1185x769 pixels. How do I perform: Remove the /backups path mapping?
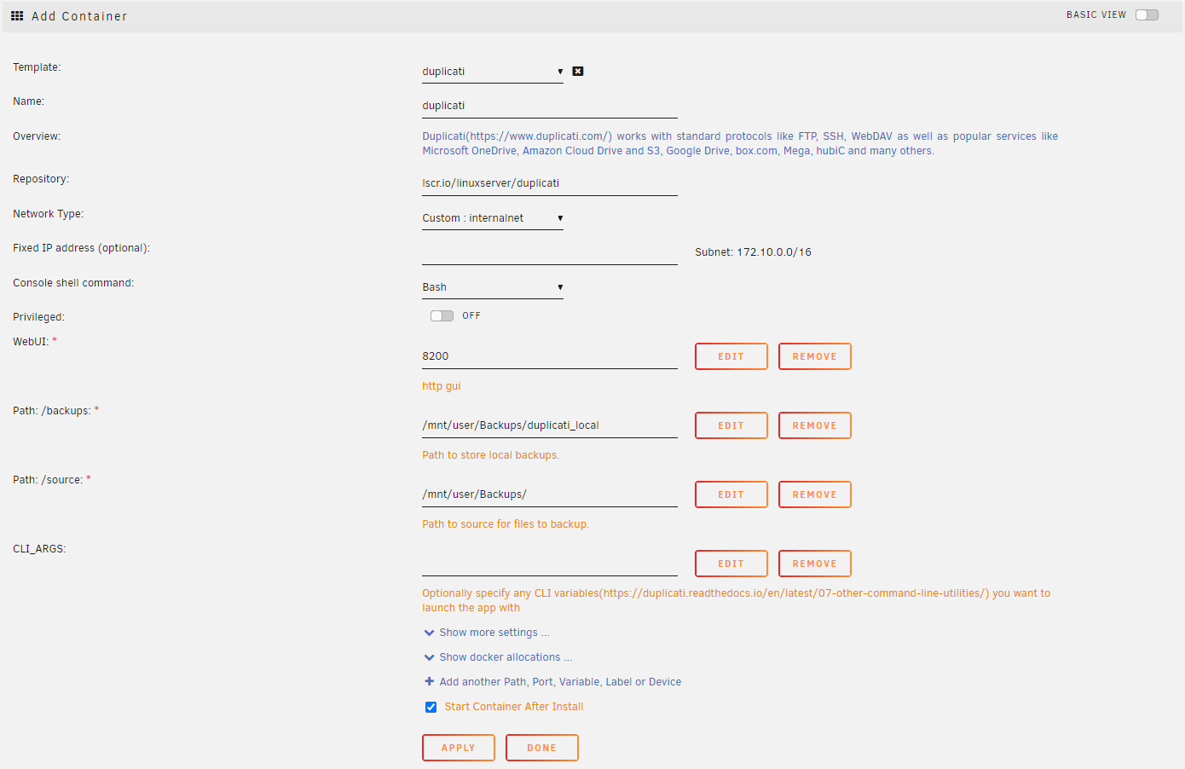click(814, 425)
